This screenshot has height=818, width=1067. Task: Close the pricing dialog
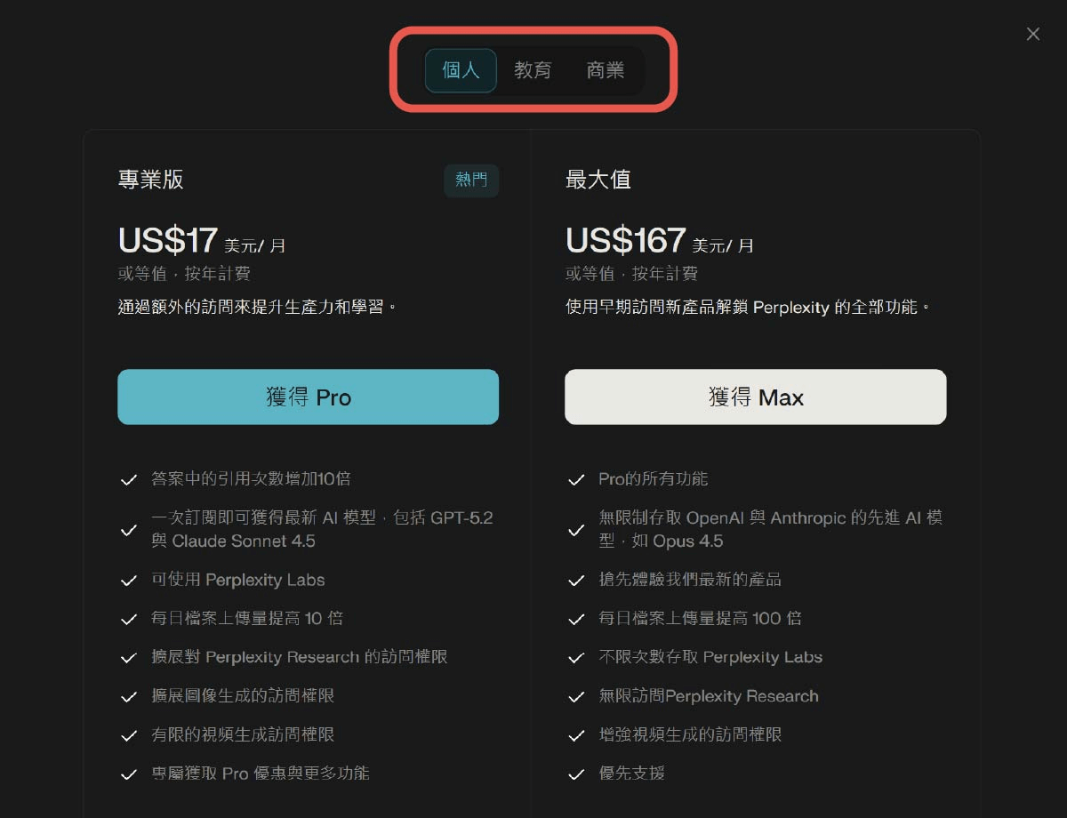[1033, 34]
